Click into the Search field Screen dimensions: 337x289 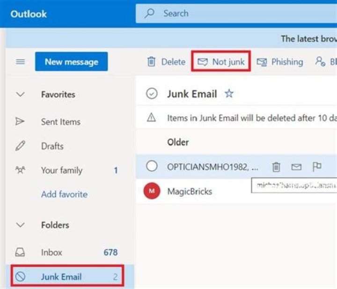click(x=236, y=13)
